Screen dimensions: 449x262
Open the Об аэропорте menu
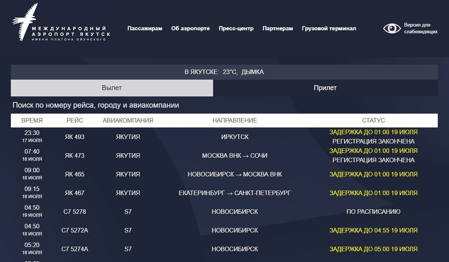[191, 28]
